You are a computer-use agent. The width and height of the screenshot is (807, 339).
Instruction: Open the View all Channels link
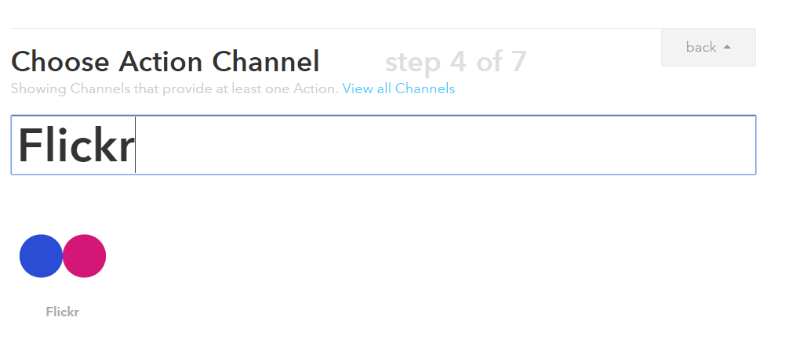398,88
